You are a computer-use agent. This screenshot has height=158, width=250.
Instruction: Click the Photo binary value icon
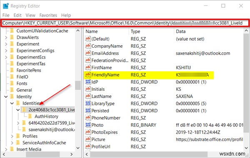[x=88, y=125]
